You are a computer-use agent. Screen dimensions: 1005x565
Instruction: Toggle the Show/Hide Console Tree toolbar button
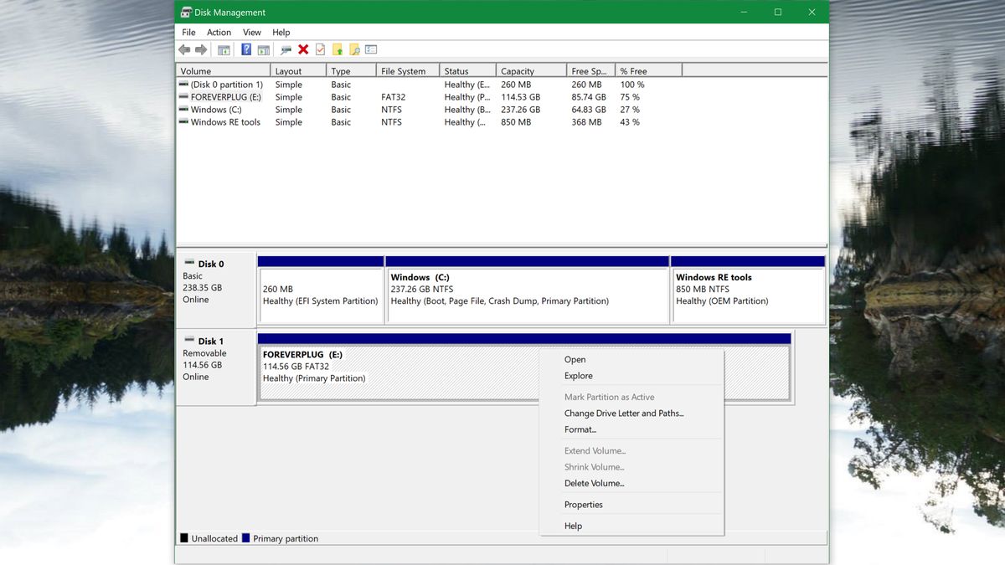click(224, 49)
